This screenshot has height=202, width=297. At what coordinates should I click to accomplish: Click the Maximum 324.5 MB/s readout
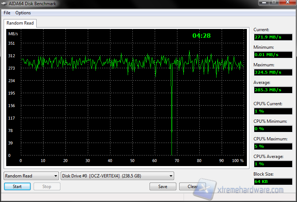[x=273, y=72]
